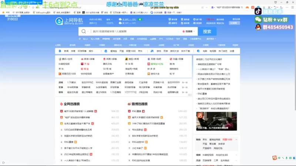Click the 网易•邮箱 icon link
This screenshot has height=166, width=296.
tap(110, 59)
